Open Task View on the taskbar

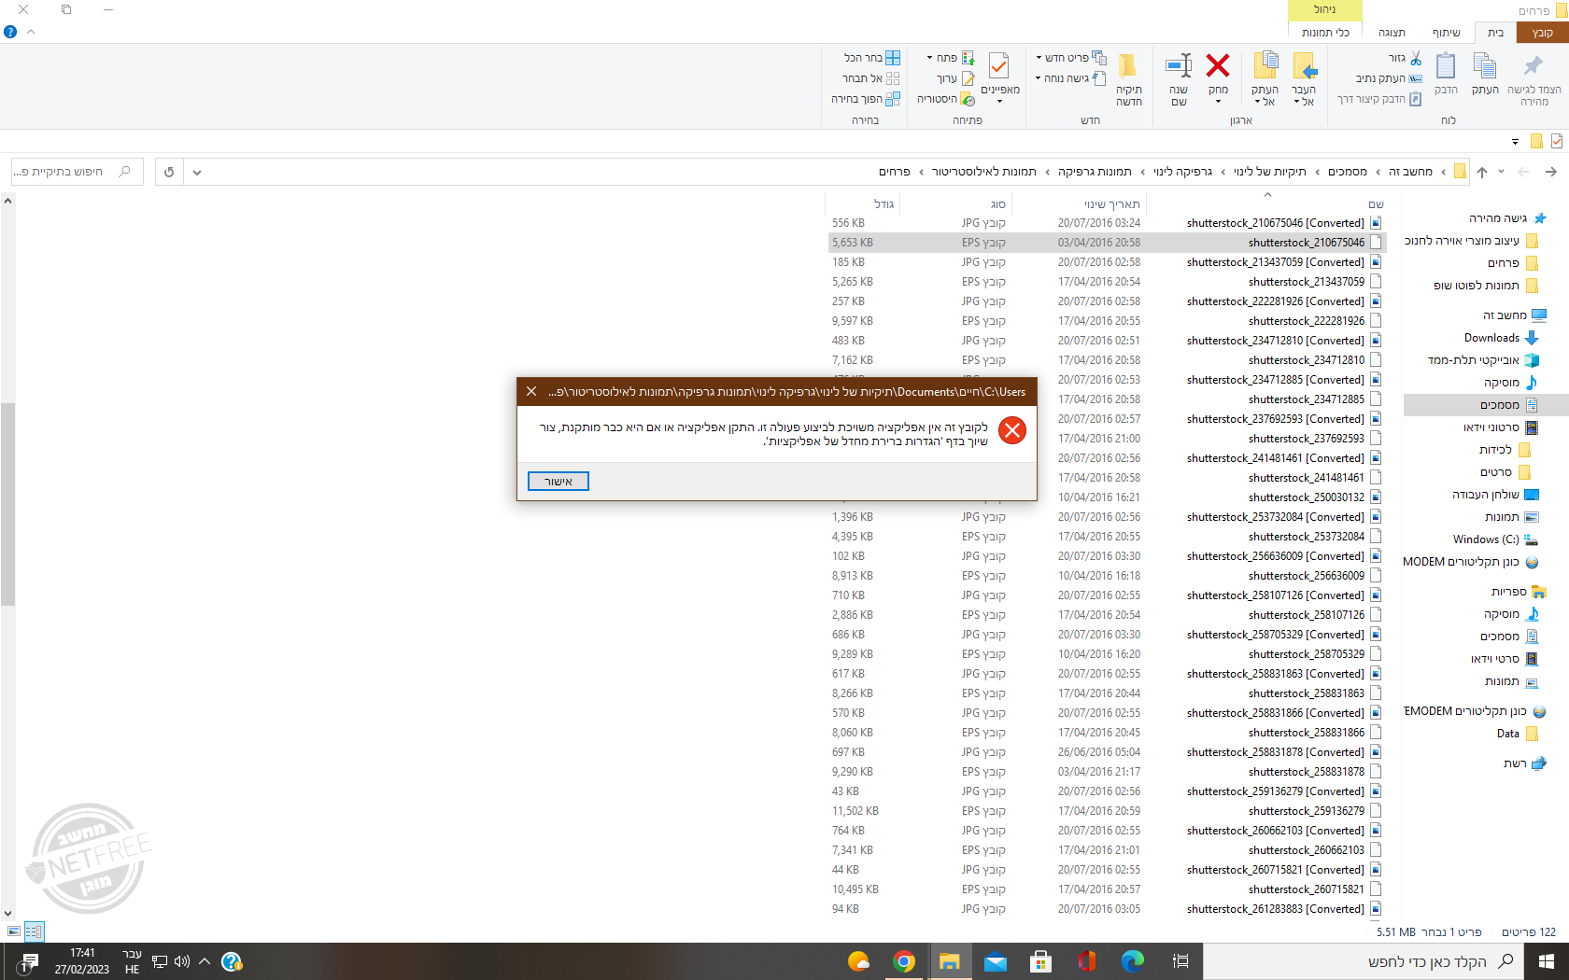point(1180,961)
